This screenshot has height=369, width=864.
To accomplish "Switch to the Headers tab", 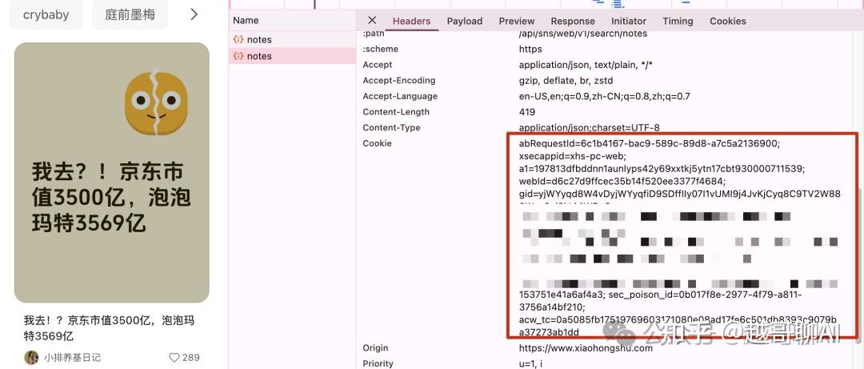I will coord(411,21).
